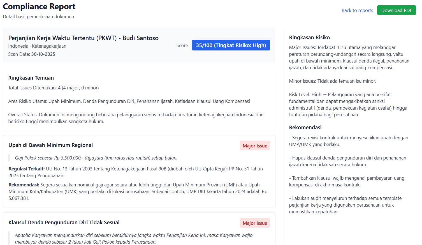Click the Back to reports link
The width and height of the screenshot is (422, 245).
(357, 10)
